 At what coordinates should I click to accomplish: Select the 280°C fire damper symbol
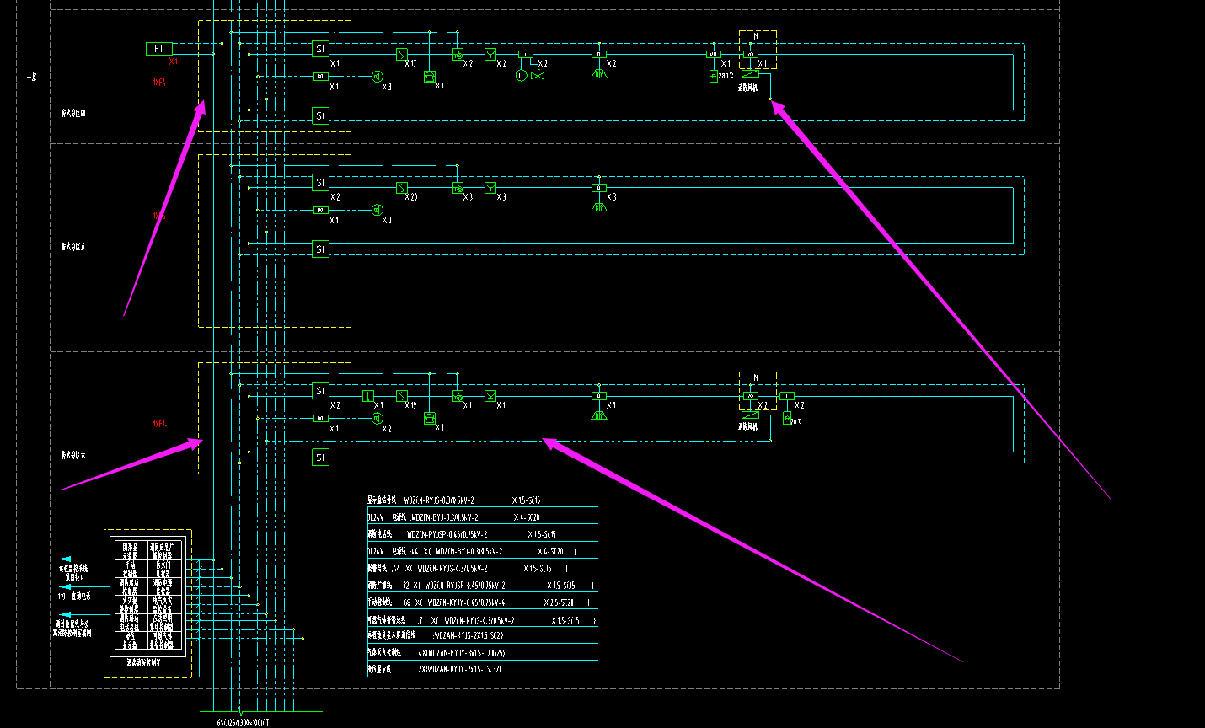click(714, 76)
